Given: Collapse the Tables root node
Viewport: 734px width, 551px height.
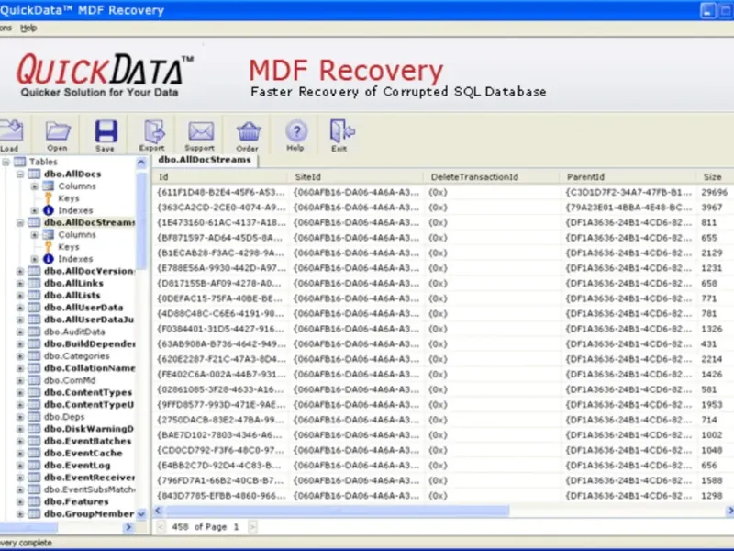Looking at the screenshot, I should [6, 163].
